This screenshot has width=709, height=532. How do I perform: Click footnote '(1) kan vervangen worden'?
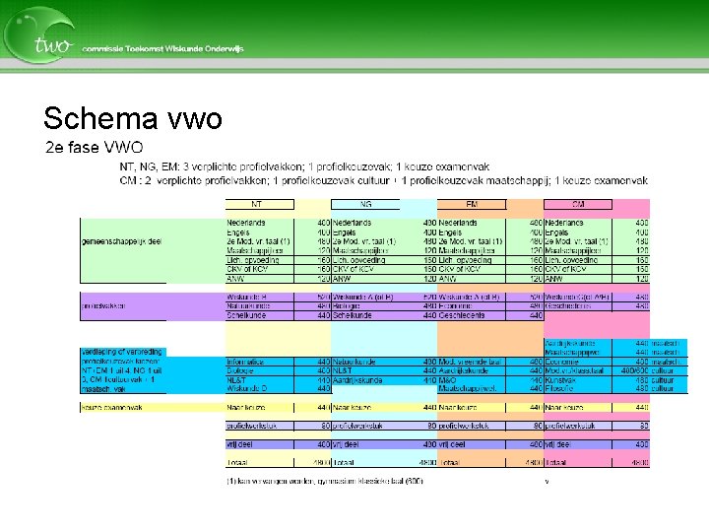[x=325, y=482]
